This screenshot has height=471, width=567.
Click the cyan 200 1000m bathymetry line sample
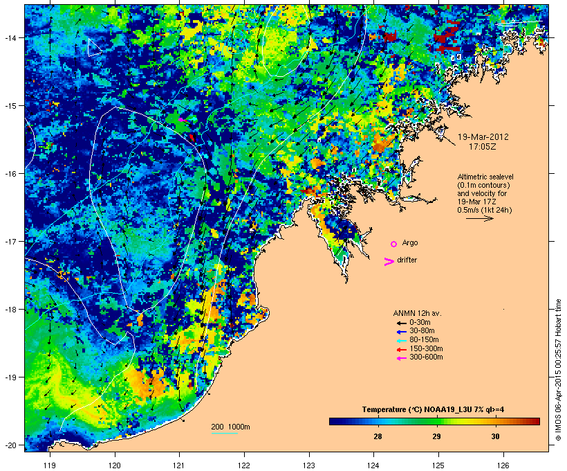(x=224, y=434)
